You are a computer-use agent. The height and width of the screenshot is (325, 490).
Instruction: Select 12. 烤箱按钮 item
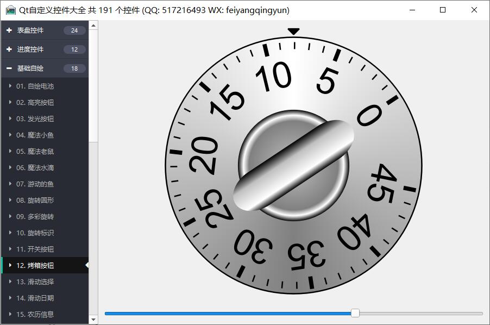coord(35,265)
